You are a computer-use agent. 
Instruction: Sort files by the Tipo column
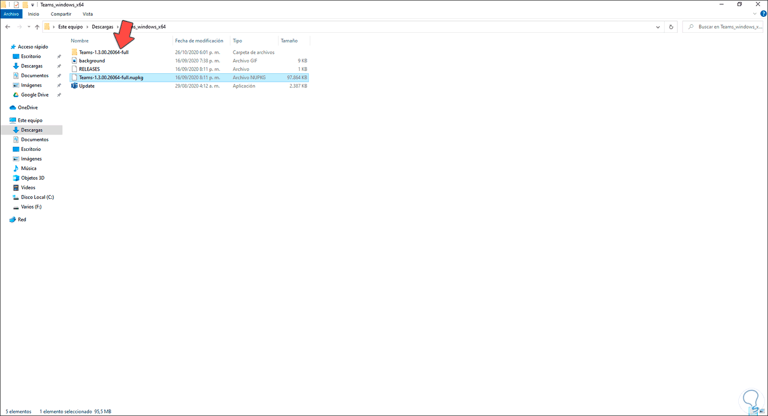pyautogui.click(x=238, y=41)
